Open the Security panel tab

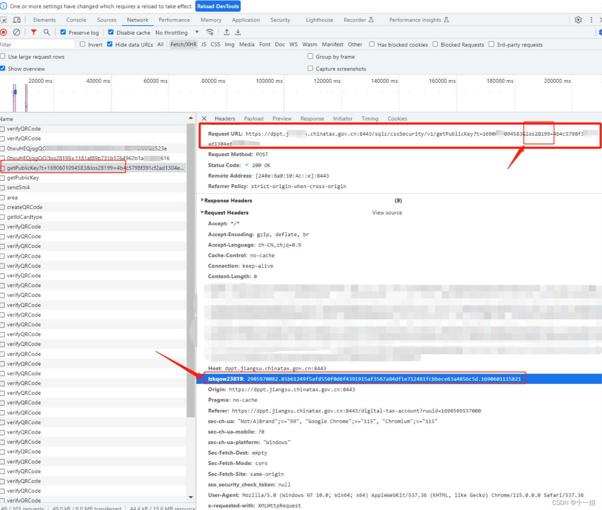280,20
